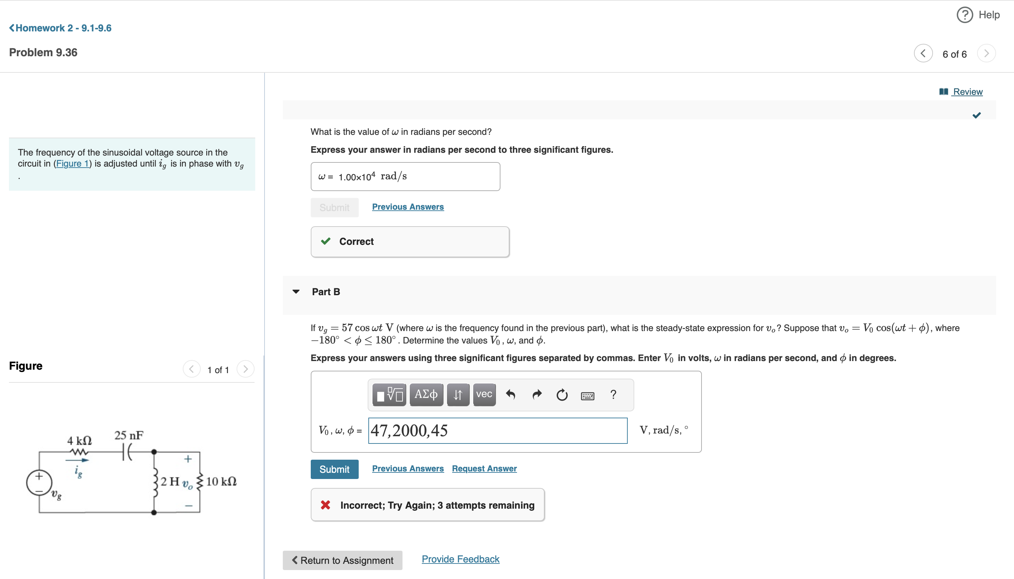Click the green Correct feedback box
The width and height of the screenshot is (1014, 579).
410,242
